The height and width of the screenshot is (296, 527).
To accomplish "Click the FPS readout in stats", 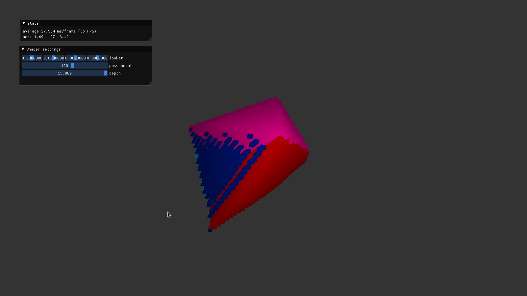I will 87,31.
